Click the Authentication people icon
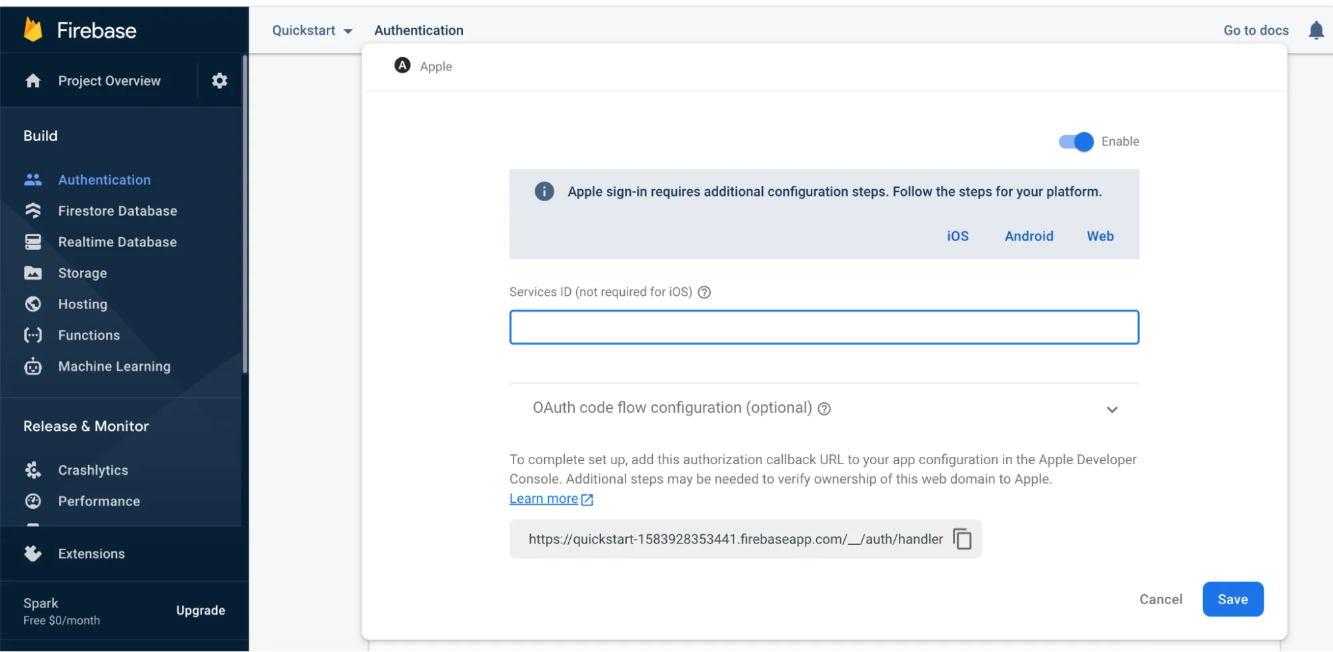The width and height of the screenshot is (1333, 652). click(33, 180)
